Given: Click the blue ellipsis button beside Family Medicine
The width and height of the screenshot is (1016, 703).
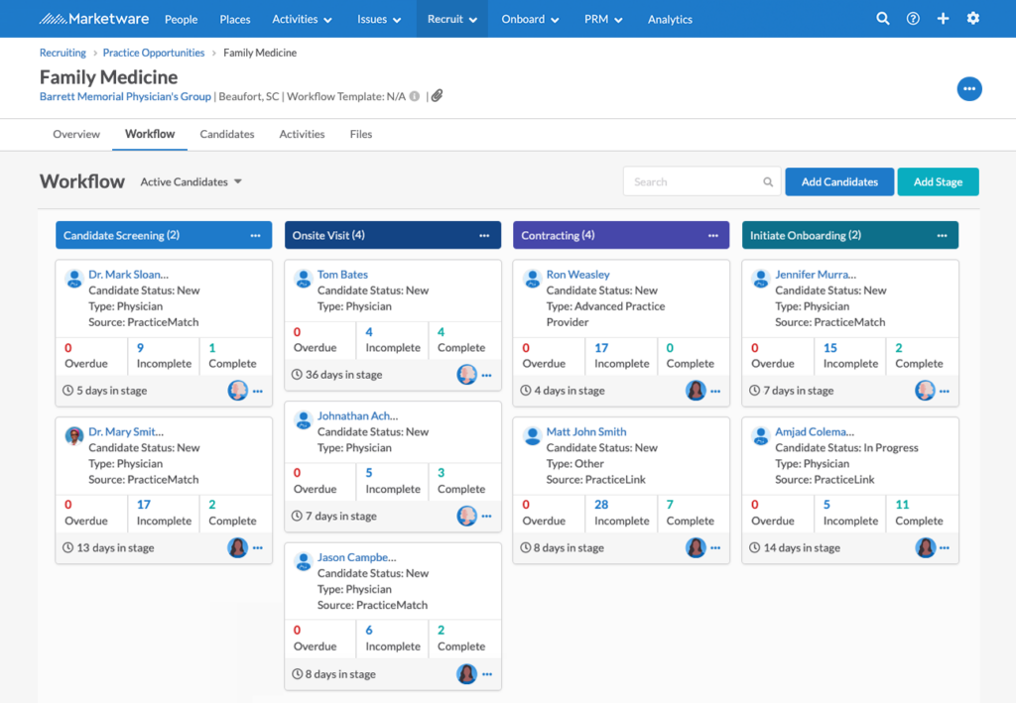Looking at the screenshot, I should tap(969, 88).
